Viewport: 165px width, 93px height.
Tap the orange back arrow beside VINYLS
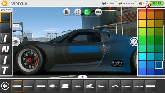pyautogui.click(x=4, y=3)
